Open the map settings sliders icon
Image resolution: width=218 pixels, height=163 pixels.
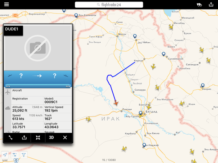coord(14,155)
